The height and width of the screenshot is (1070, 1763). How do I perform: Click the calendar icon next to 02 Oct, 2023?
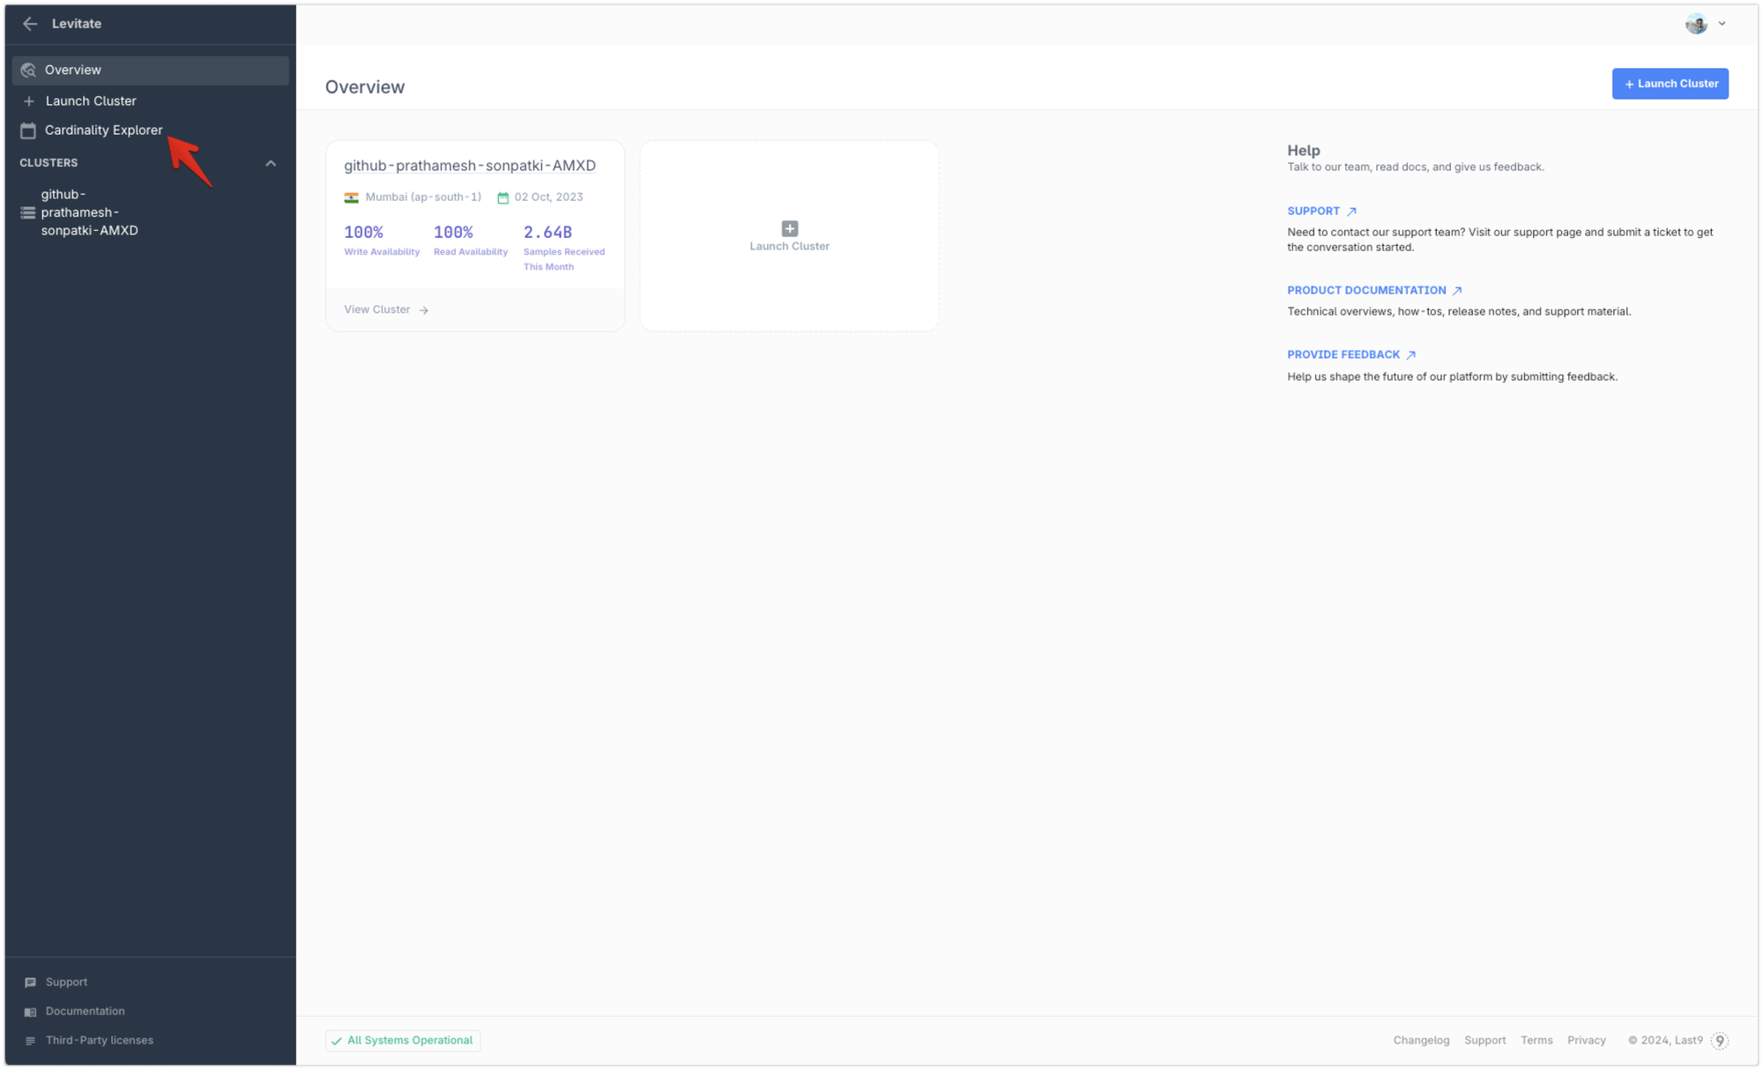coord(502,197)
